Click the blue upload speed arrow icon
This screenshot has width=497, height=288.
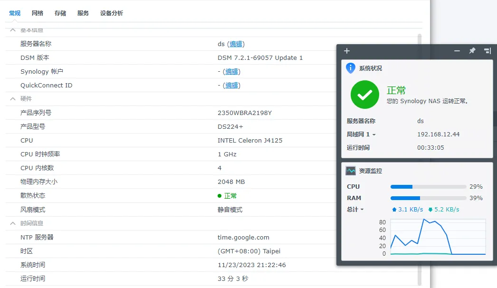pos(394,210)
